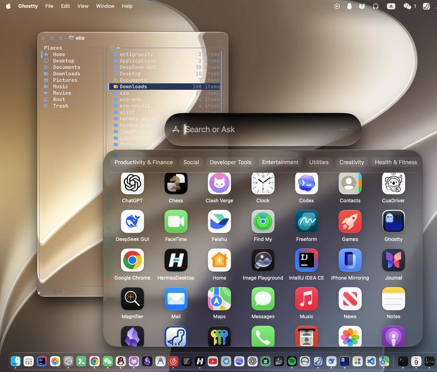Select Documents in Places sidebar
Viewport: 437px width, 372px height.
72,67
